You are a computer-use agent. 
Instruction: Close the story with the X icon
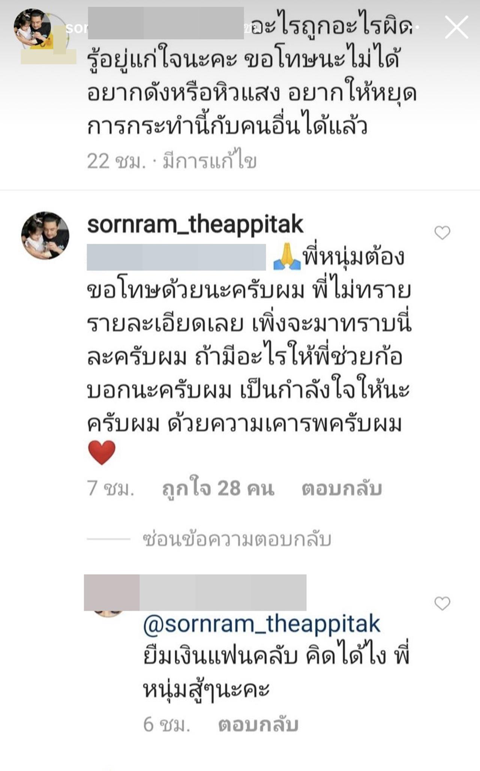pos(456,27)
